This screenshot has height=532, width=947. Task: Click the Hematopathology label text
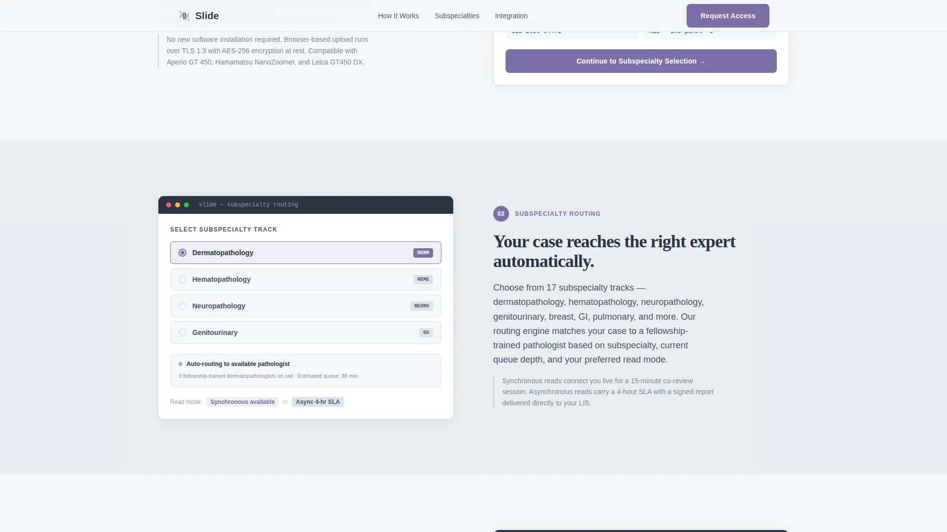pyautogui.click(x=221, y=279)
